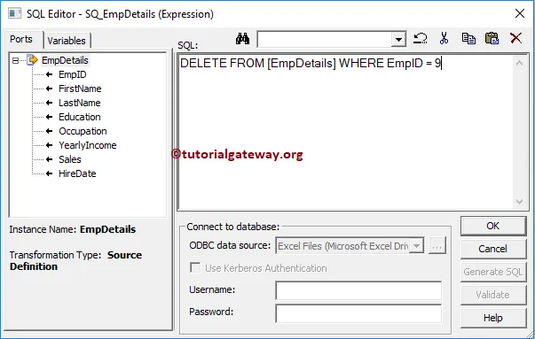Click the arrow icon beside FirstName
Screen dimensions: 535x339
tap(49, 89)
